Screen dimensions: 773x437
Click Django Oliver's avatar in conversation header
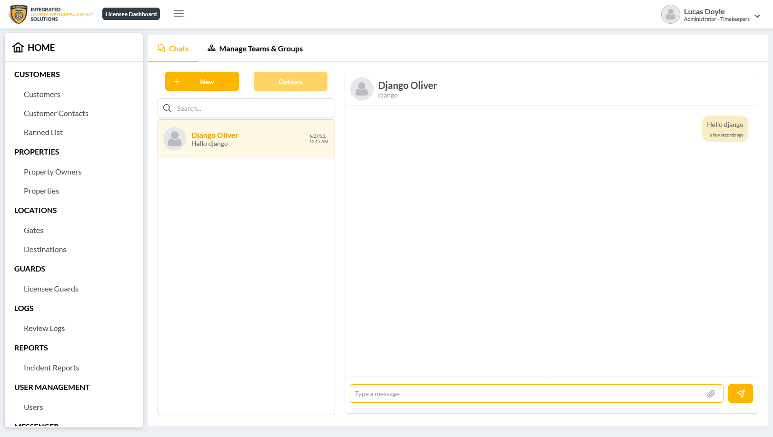pyautogui.click(x=362, y=89)
